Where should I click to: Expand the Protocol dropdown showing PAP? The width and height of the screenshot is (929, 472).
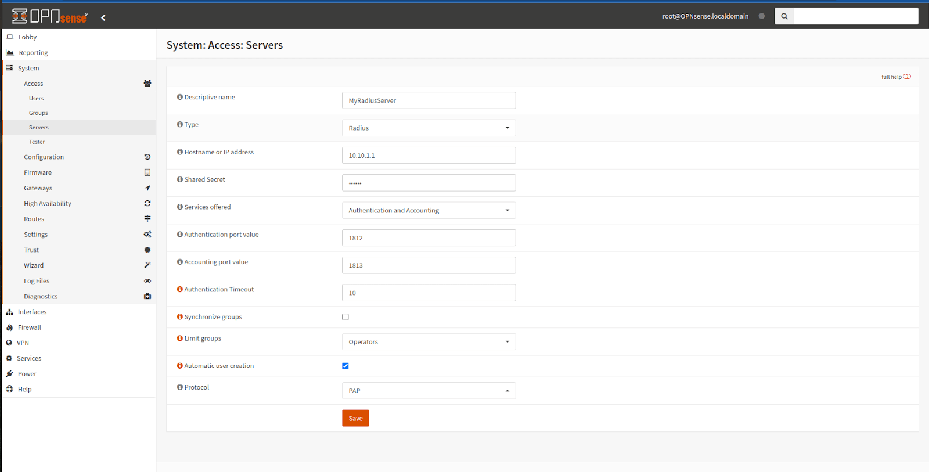pyautogui.click(x=429, y=391)
